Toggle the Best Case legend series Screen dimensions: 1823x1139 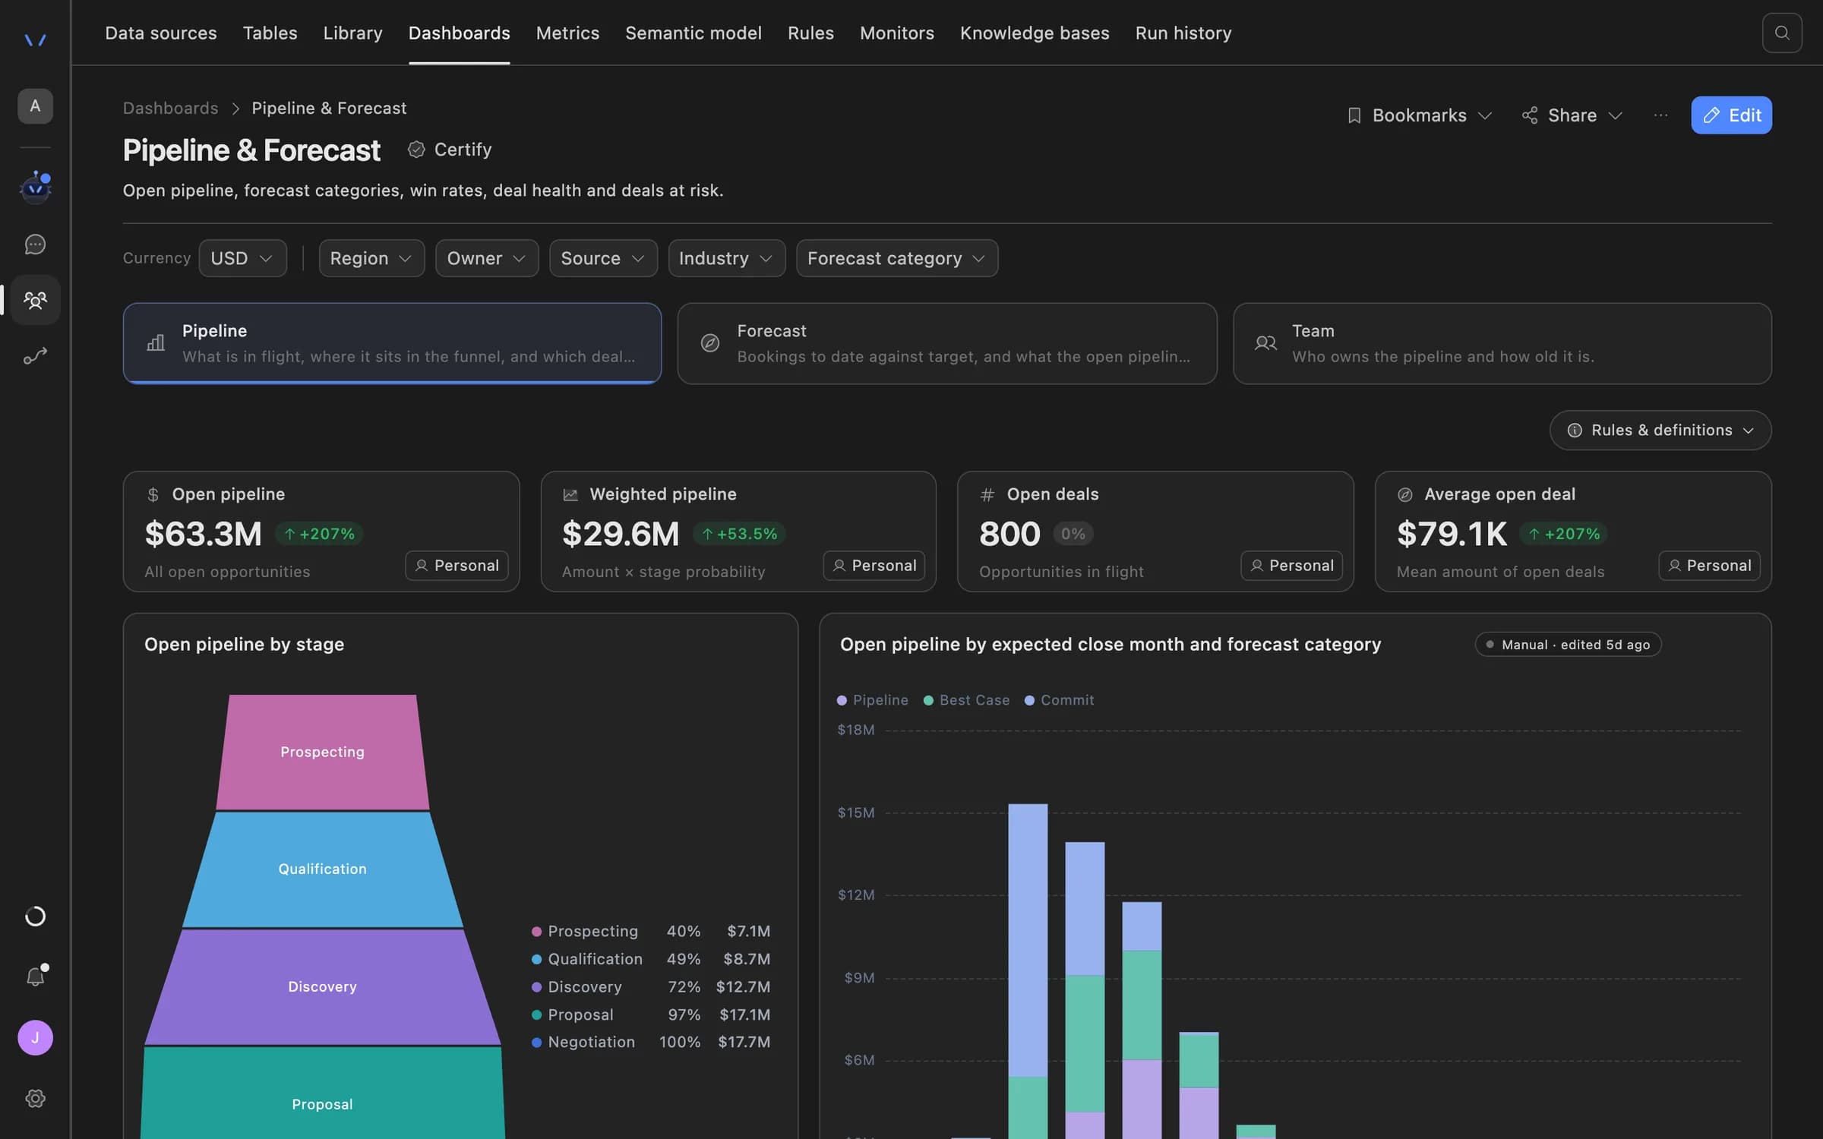click(x=966, y=700)
